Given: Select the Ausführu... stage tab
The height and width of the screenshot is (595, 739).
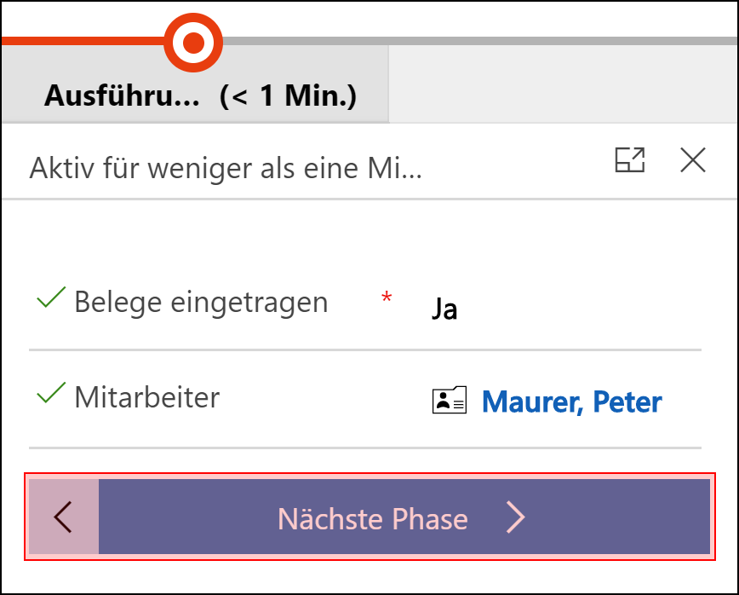Looking at the screenshot, I should point(195,84).
